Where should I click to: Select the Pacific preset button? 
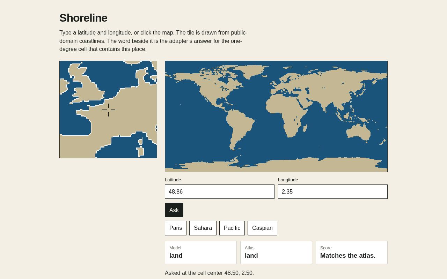click(x=232, y=228)
